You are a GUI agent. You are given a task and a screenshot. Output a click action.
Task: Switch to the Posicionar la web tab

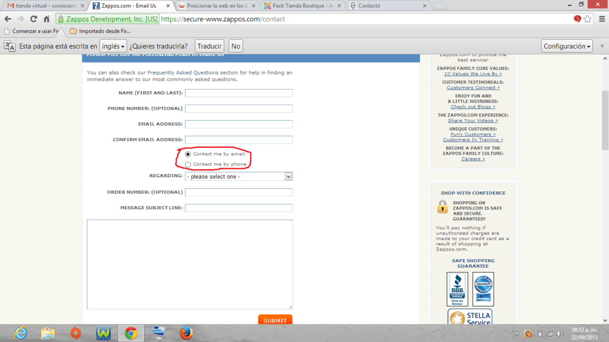(216, 6)
